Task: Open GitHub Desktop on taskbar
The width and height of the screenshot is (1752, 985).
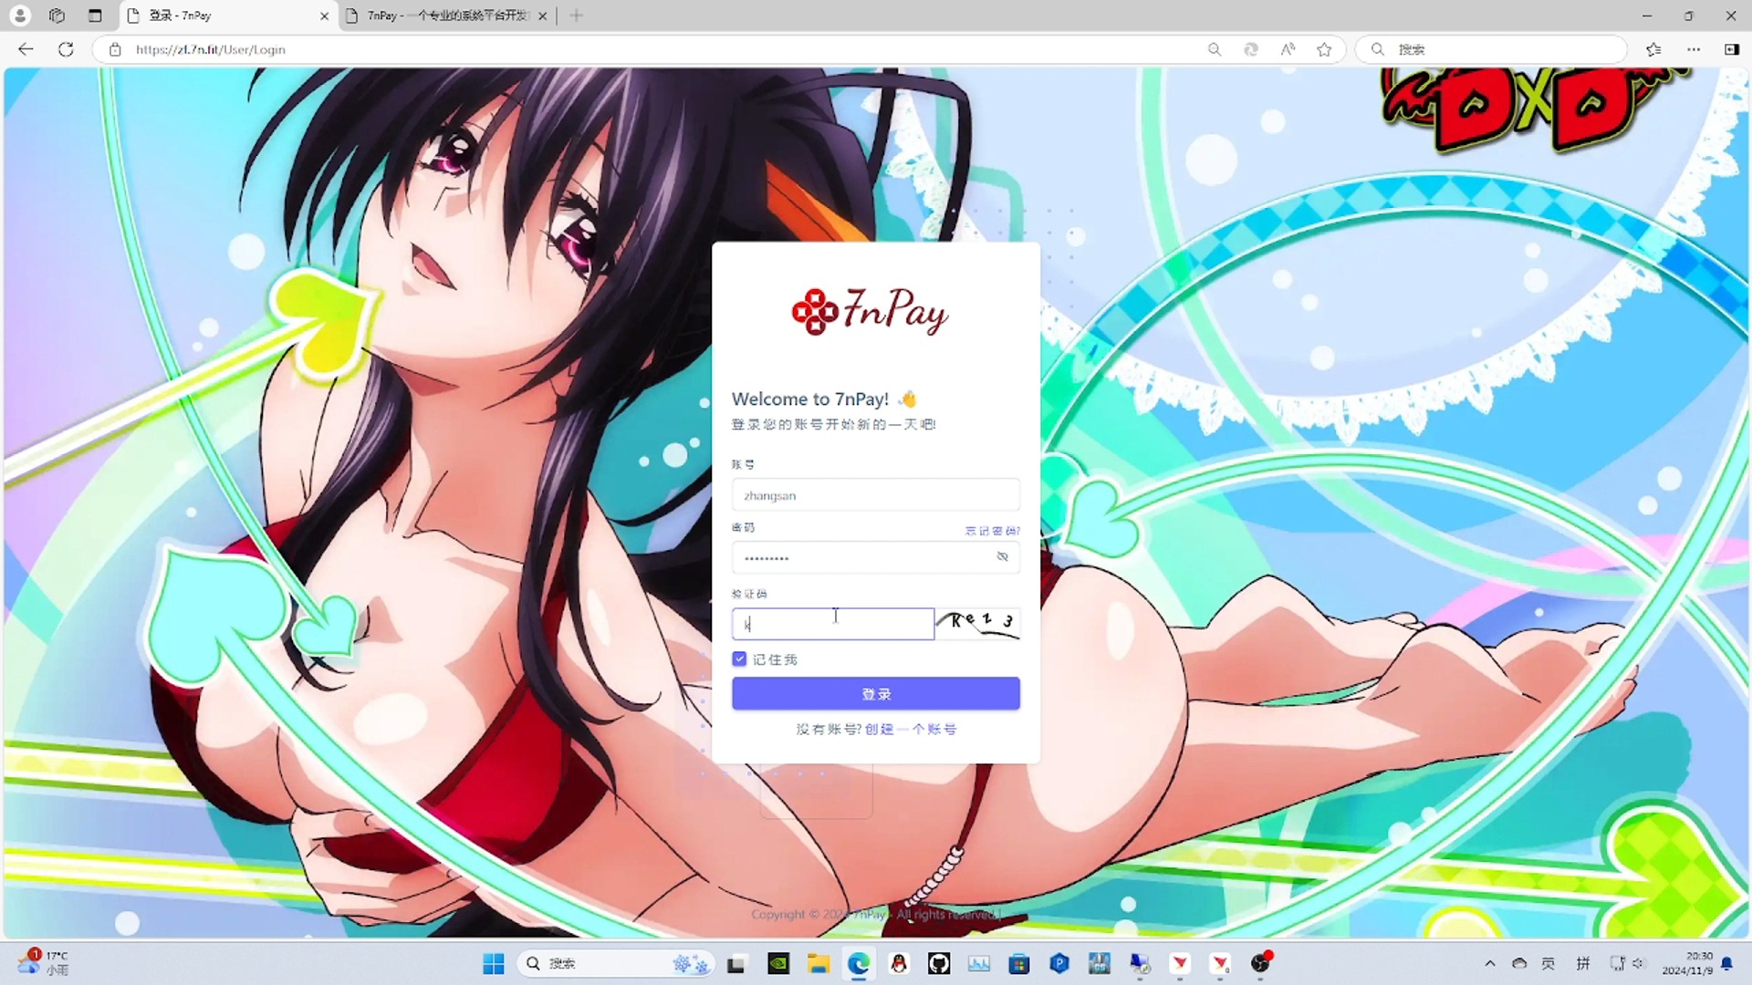Action: 939,963
